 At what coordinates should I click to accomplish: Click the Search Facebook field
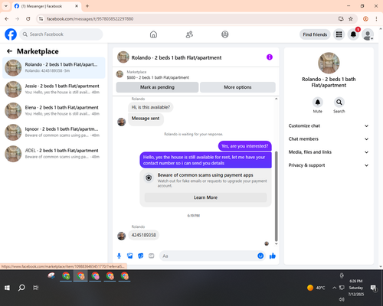tap(61, 34)
